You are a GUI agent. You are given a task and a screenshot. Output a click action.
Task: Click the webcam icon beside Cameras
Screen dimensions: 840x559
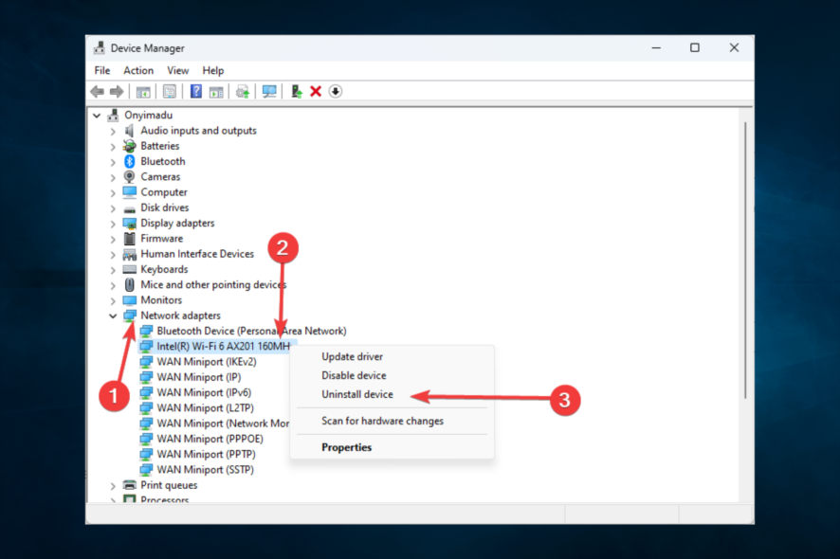[129, 176]
